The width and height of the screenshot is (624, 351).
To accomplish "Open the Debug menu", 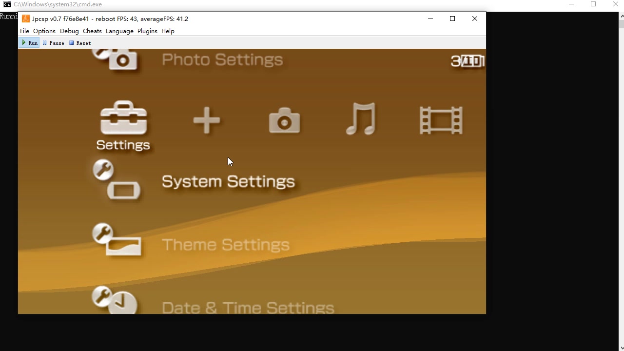I will [69, 31].
